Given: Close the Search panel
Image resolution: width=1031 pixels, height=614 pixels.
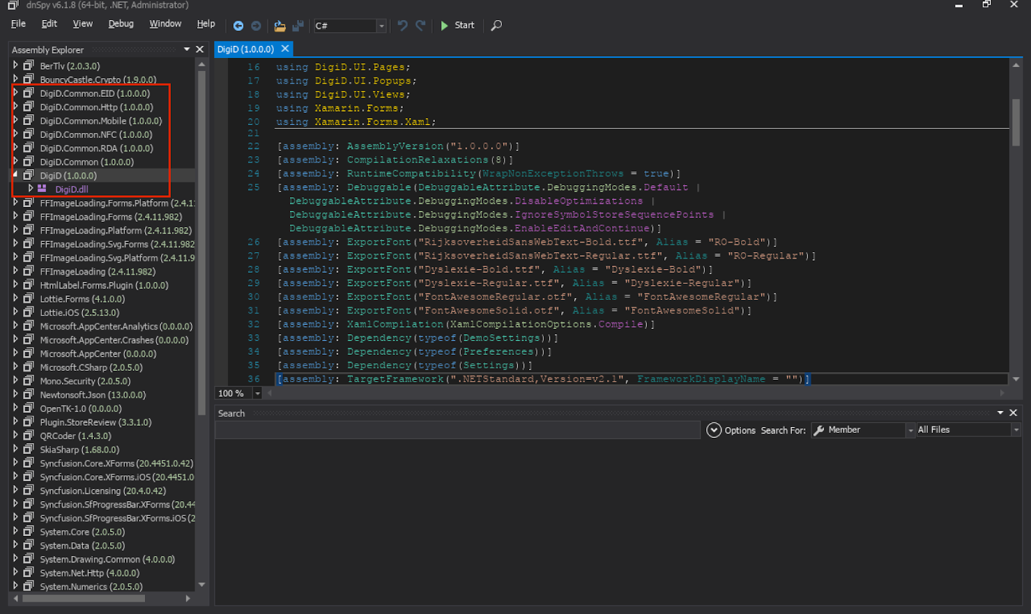Looking at the screenshot, I should [1013, 413].
